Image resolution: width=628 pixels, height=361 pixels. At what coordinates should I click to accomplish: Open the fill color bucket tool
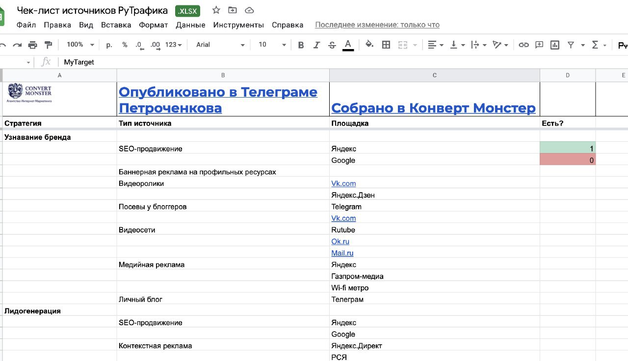[370, 45]
